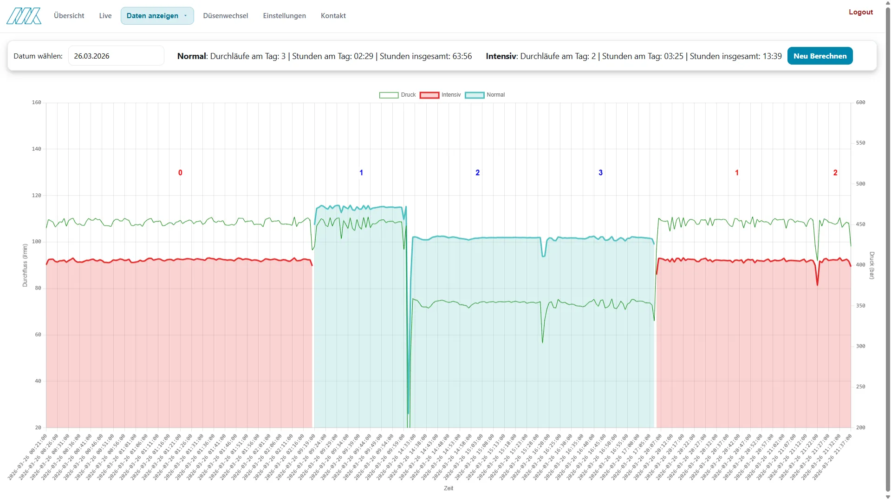Screen dimensions: 891x500
Task: Toggle the Druck series legend swatch
Action: tap(389, 95)
